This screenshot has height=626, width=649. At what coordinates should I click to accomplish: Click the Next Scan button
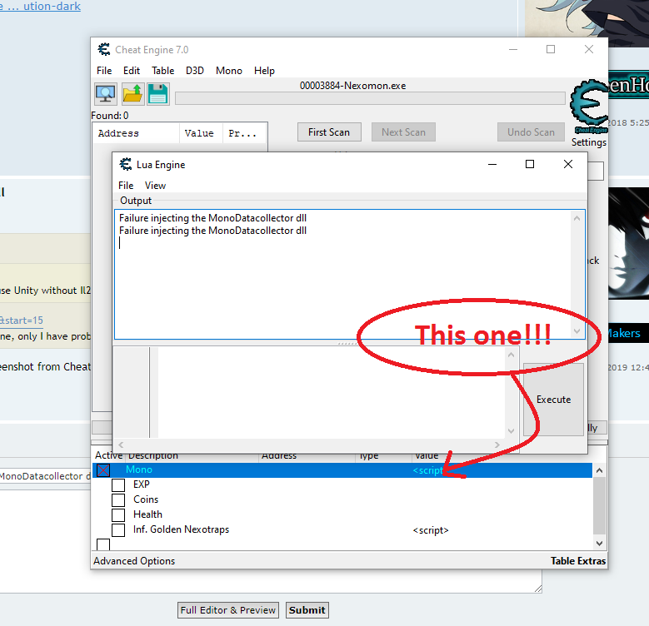click(403, 132)
